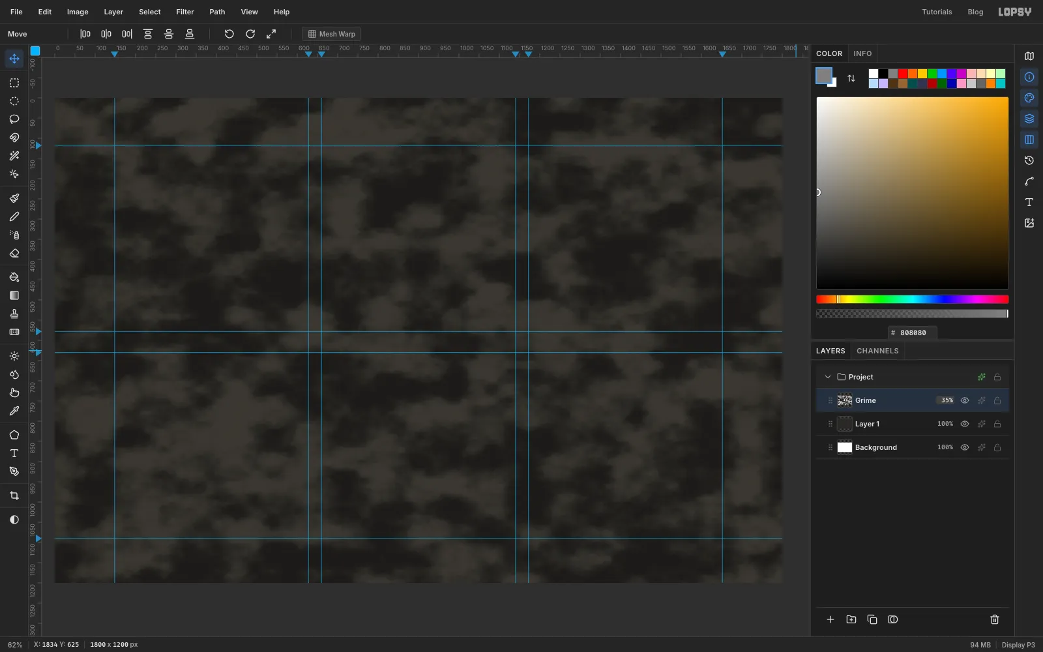Select the Magnetic lasso tool
This screenshot has height=652, width=1043.
point(14,138)
